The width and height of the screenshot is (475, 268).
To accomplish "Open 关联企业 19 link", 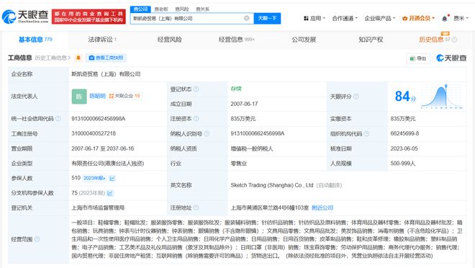I will 125,96.
